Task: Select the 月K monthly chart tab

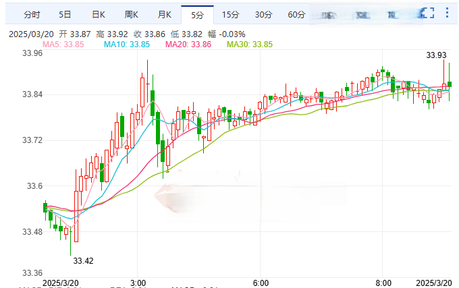Action: coord(165,15)
